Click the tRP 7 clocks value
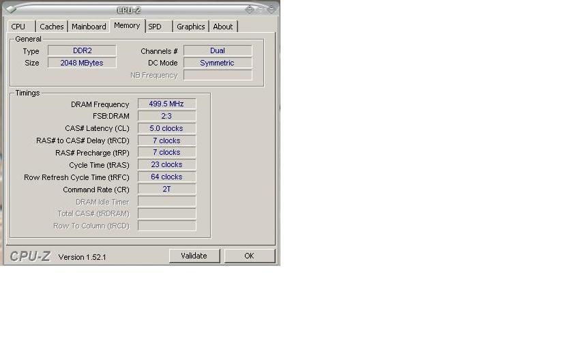The height and width of the screenshot is (358, 573). tap(166, 152)
